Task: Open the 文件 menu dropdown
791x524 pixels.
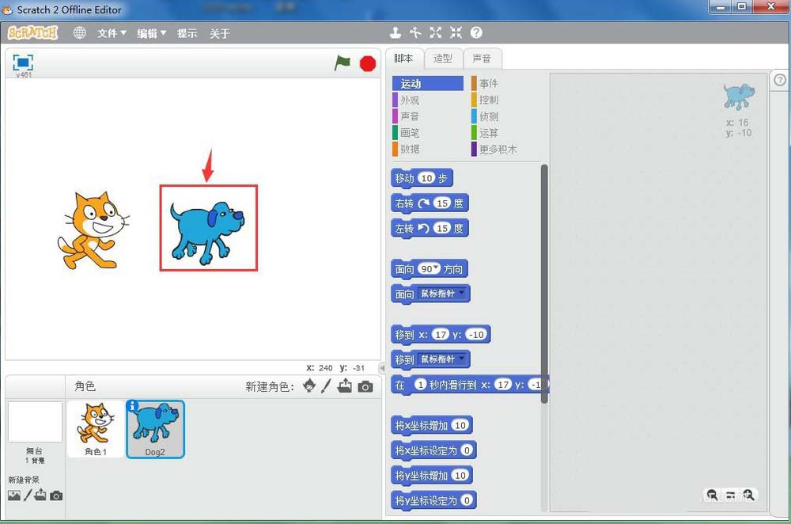Action: [x=112, y=33]
